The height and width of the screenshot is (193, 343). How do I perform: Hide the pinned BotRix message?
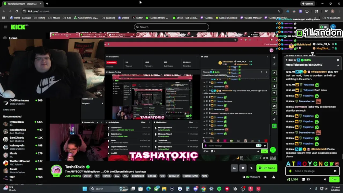tap(338, 60)
